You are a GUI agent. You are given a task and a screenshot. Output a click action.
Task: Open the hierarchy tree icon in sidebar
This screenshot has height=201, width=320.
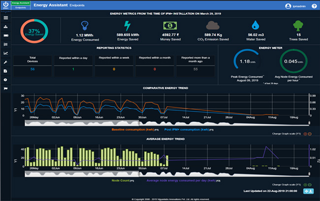[x=5, y=27]
